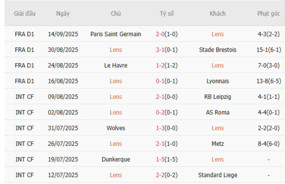Click the Giải đấu column header

point(25,14)
